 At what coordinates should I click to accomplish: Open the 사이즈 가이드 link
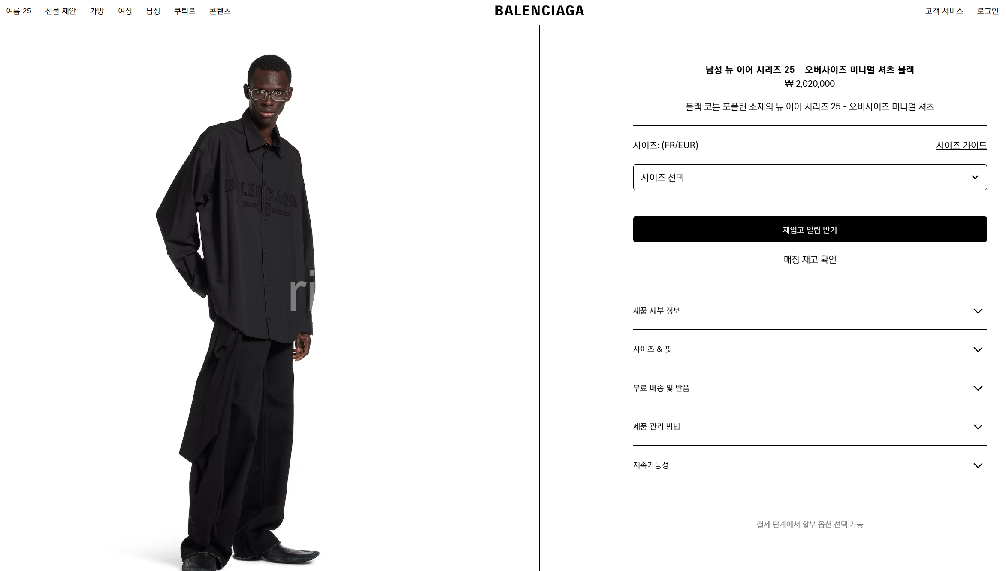961,145
